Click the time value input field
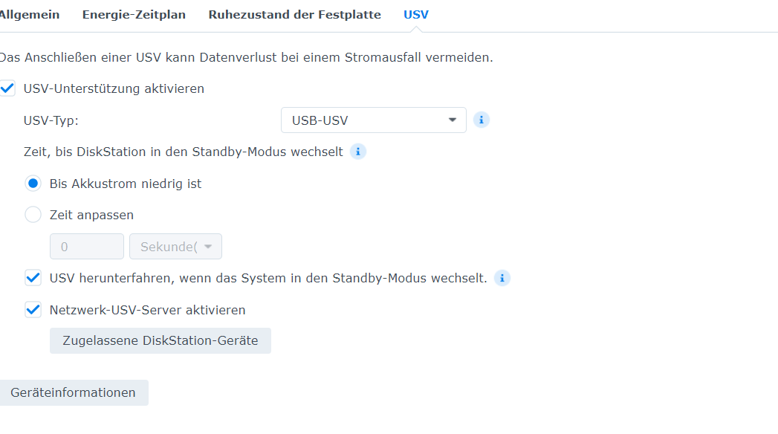The image size is (778, 434). coord(87,247)
